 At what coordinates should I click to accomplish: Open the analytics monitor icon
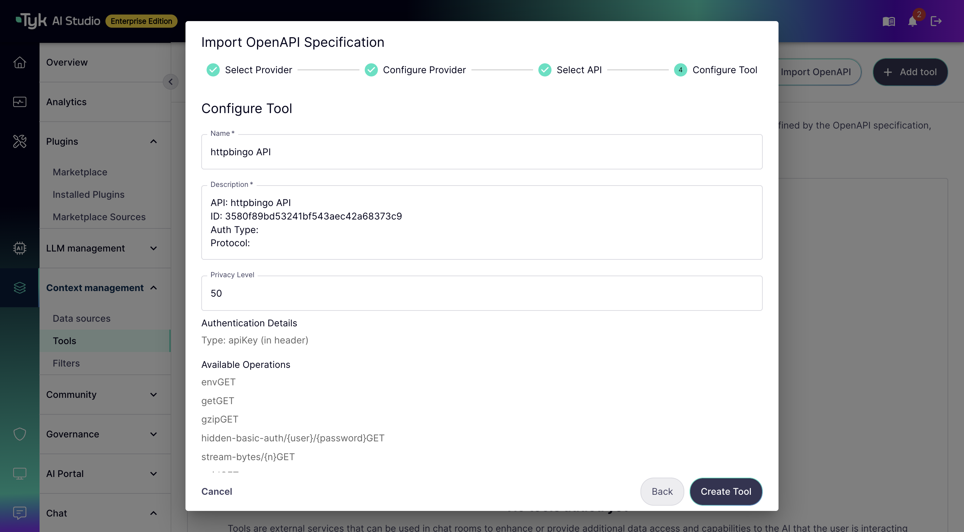[x=19, y=102]
